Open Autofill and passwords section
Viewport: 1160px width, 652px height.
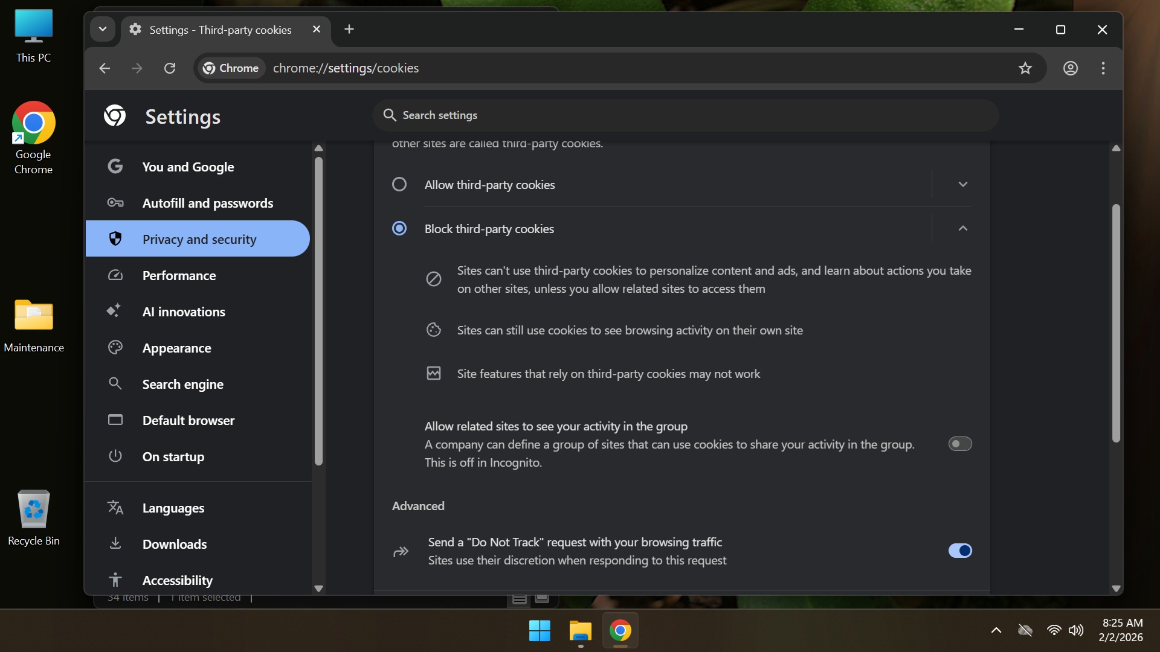coord(207,203)
